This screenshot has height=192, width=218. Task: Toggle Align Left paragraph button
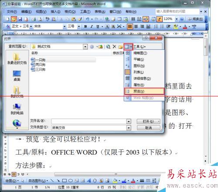click(129, 27)
